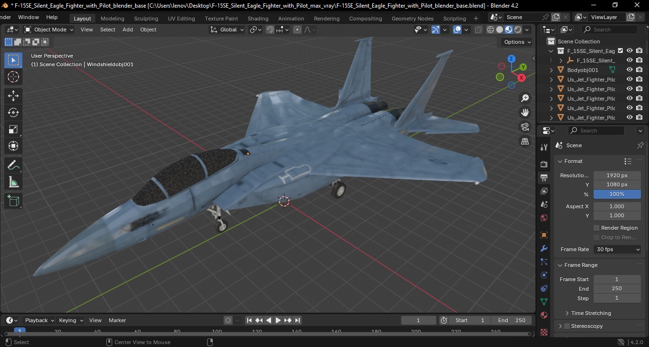
Task: Click the pan view hand icon
Action: point(525,112)
